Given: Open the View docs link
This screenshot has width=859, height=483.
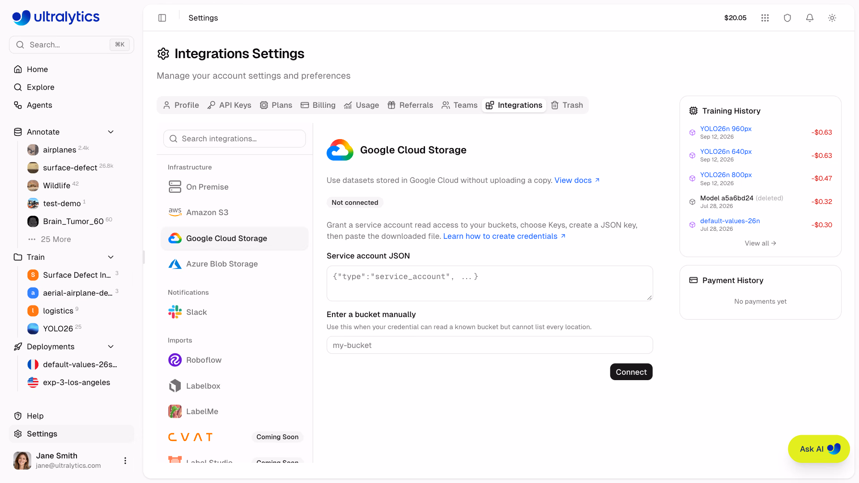Looking at the screenshot, I should click(577, 180).
